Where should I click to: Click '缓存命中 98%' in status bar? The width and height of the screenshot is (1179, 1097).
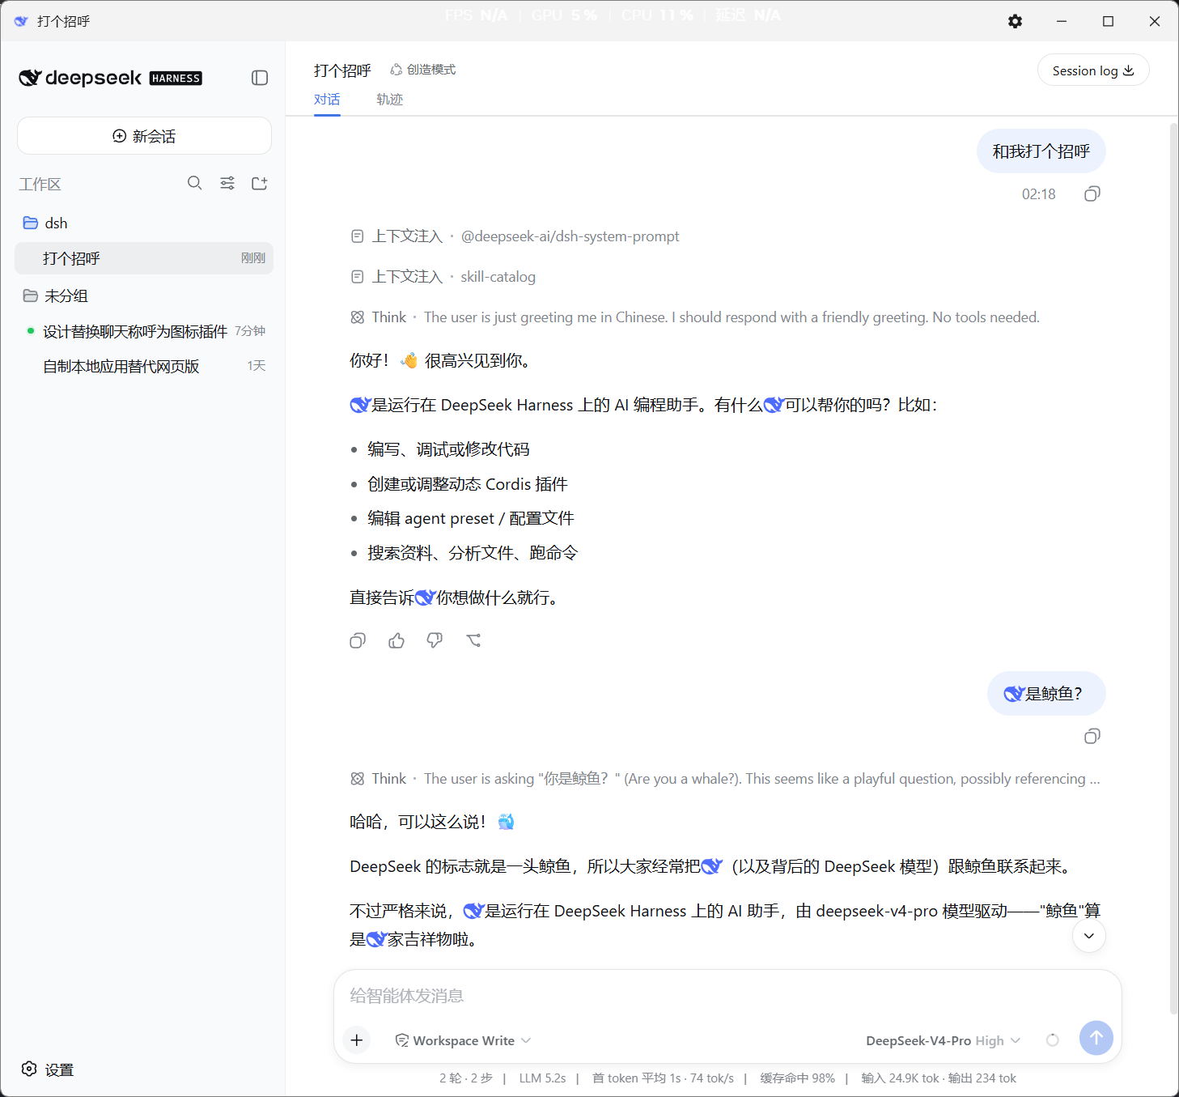tap(797, 1078)
